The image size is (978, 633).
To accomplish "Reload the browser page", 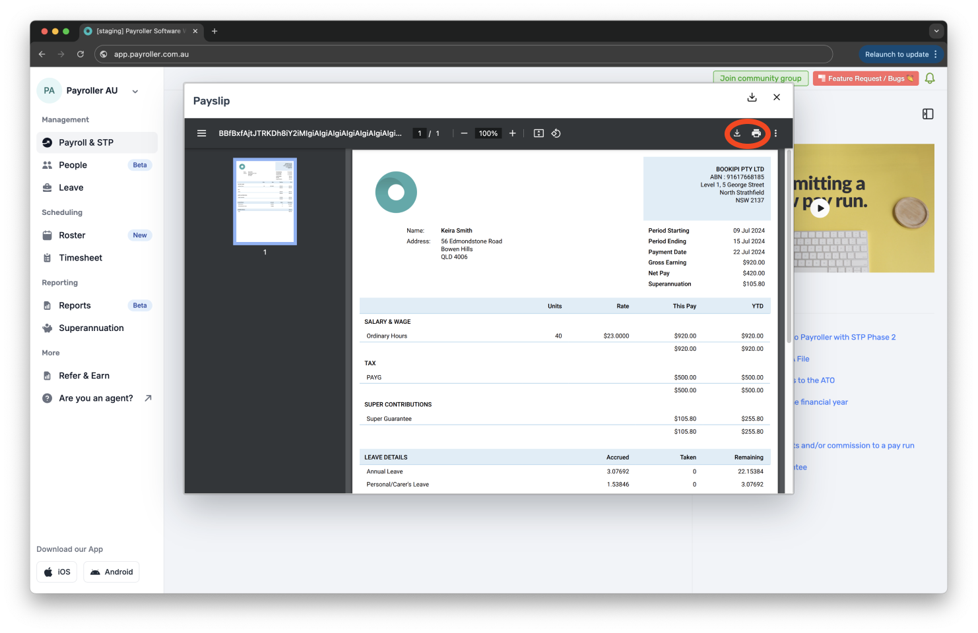I will coord(81,54).
